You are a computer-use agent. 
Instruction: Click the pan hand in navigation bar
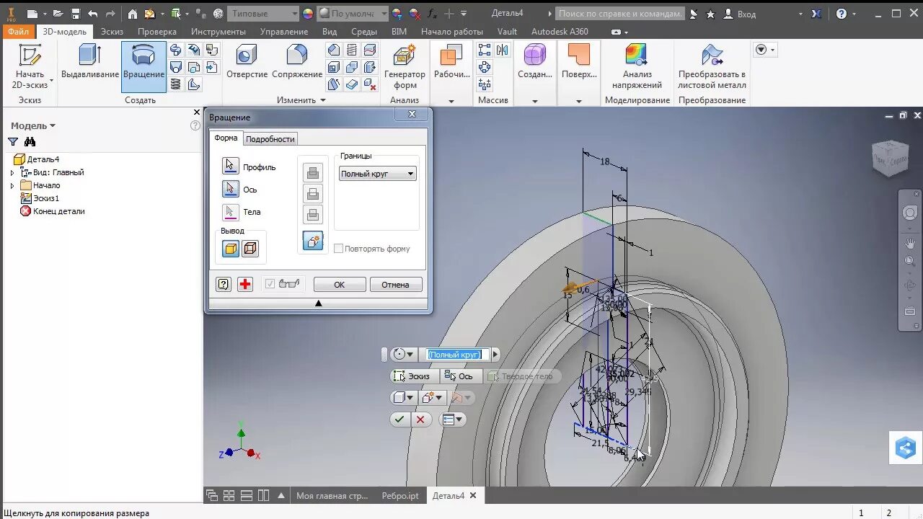click(910, 244)
